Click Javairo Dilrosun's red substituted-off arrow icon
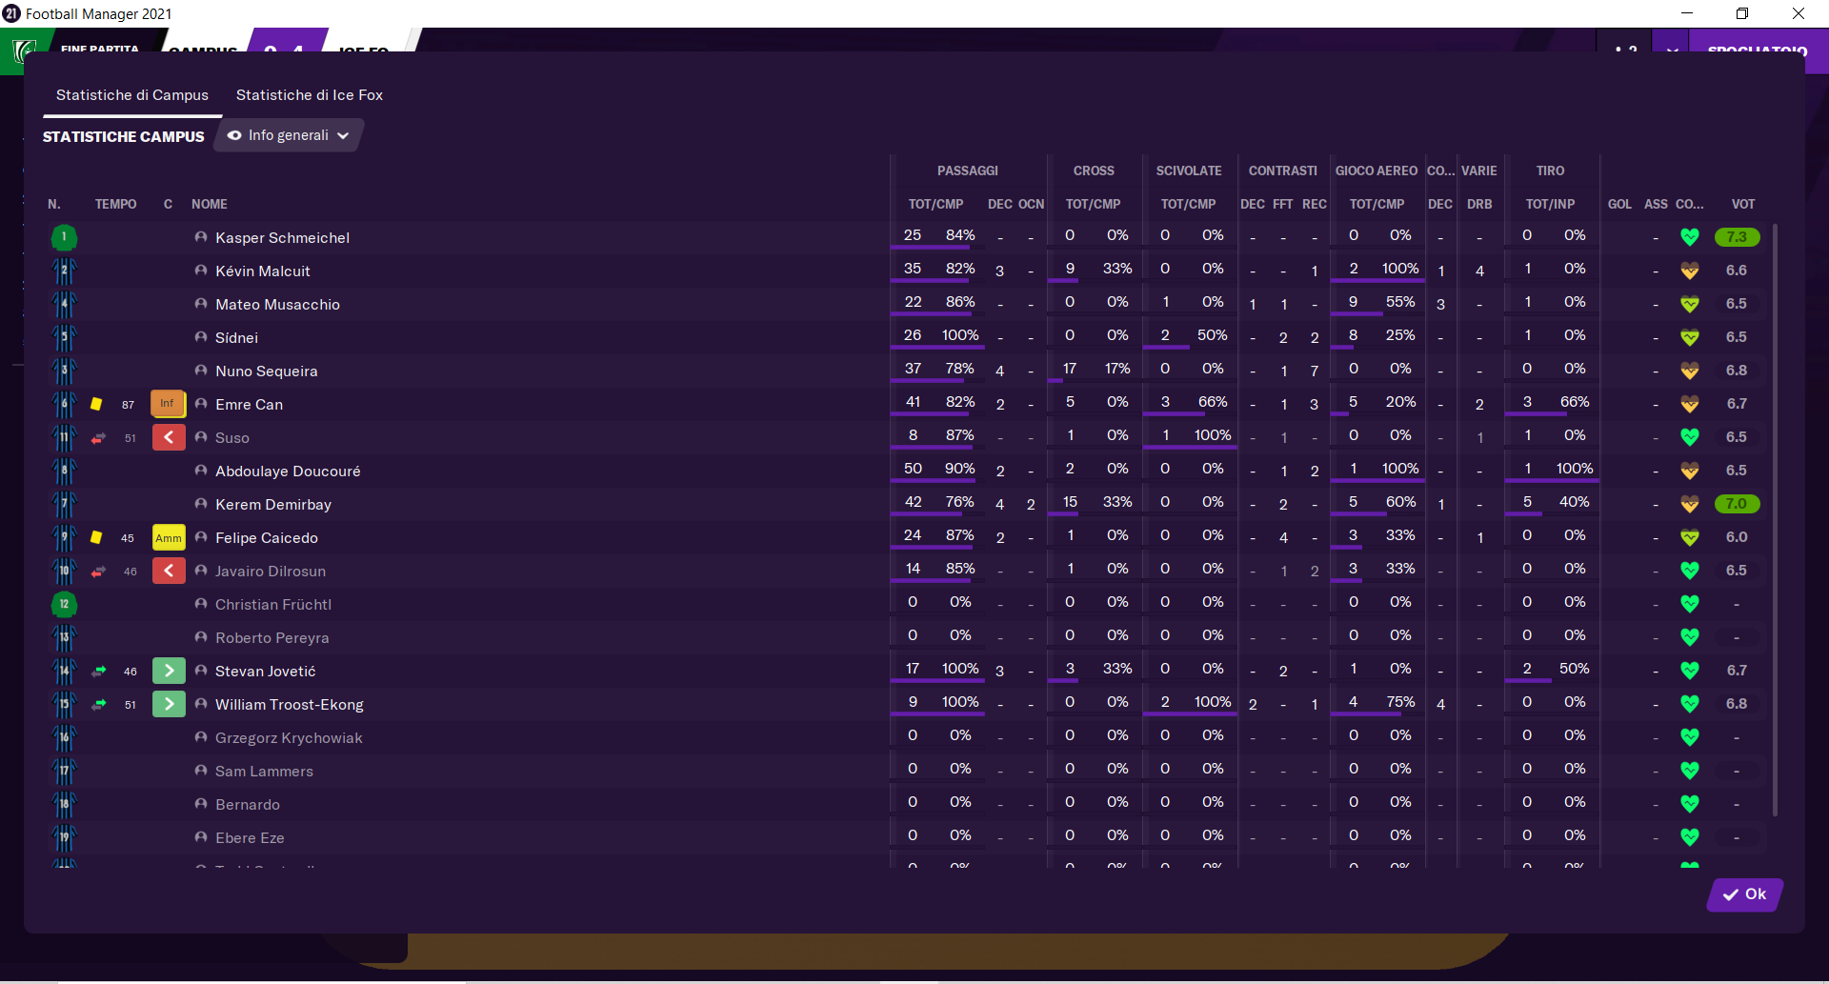 point(169,571)
